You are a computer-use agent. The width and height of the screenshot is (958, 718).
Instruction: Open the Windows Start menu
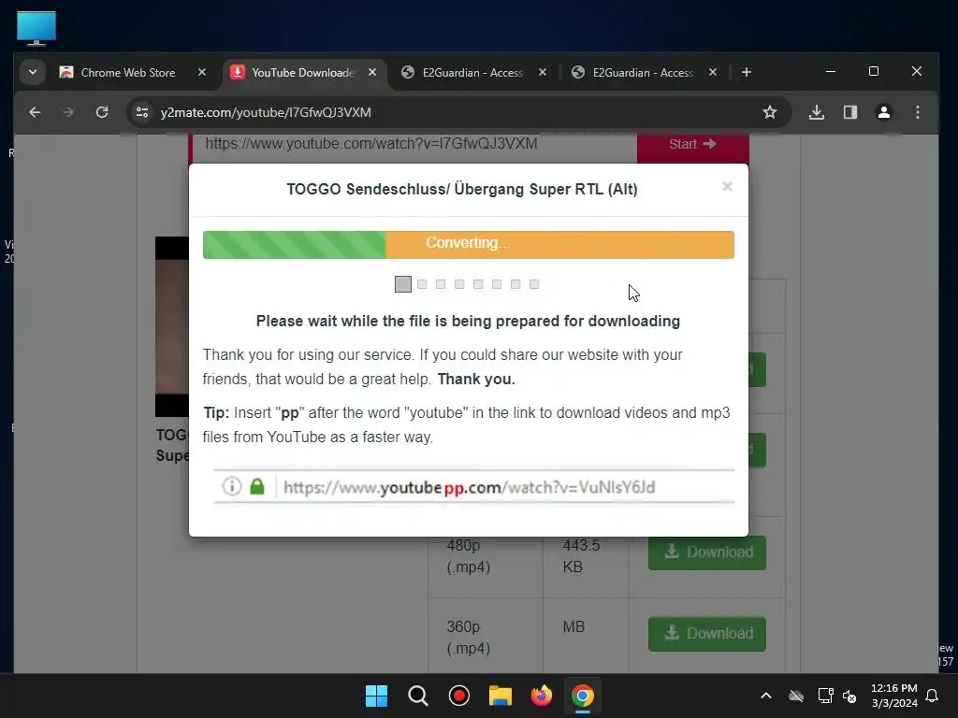point(376,696)
